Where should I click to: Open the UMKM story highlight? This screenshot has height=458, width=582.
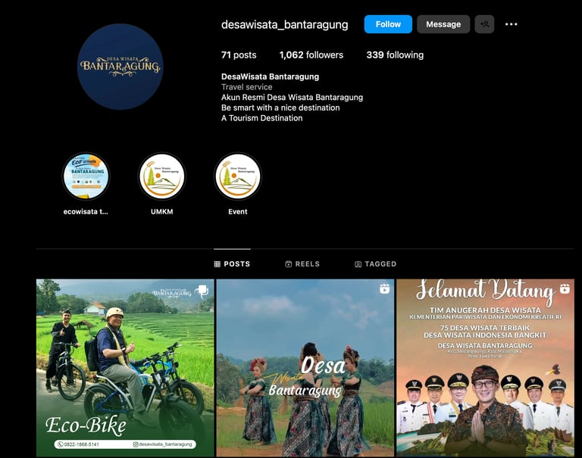point(162,176)
